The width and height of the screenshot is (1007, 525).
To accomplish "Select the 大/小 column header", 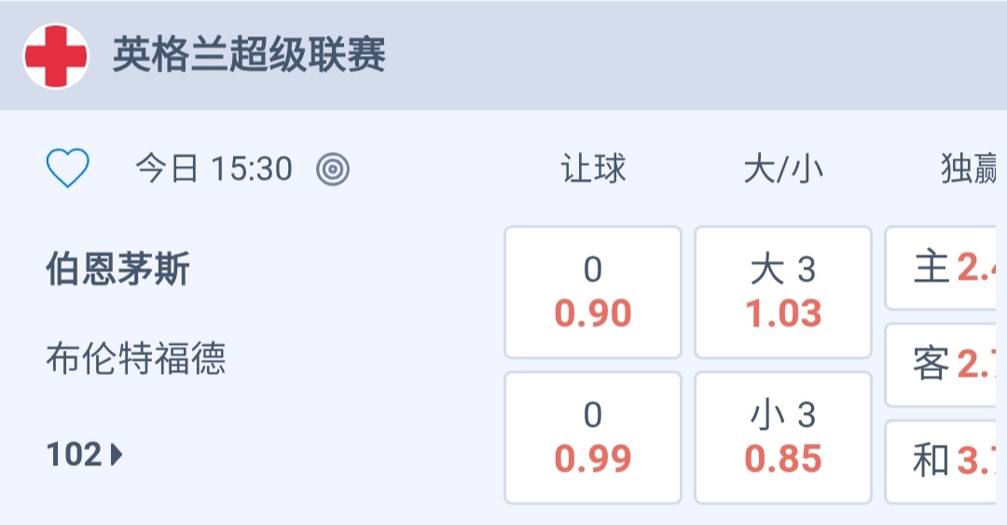I will [783, 169].
